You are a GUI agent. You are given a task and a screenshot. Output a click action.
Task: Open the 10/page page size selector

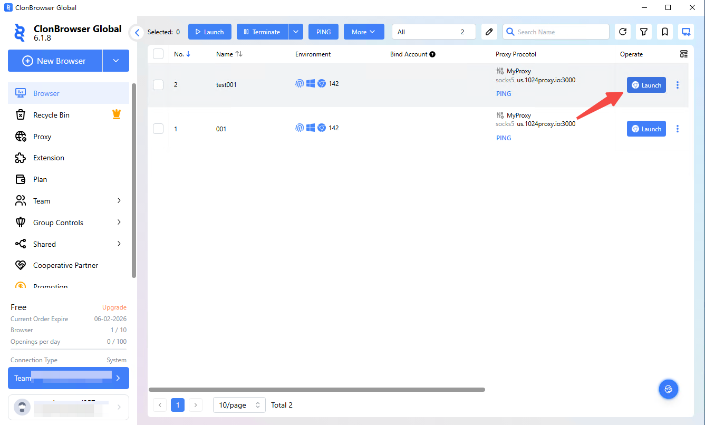[x=239, y=405]
